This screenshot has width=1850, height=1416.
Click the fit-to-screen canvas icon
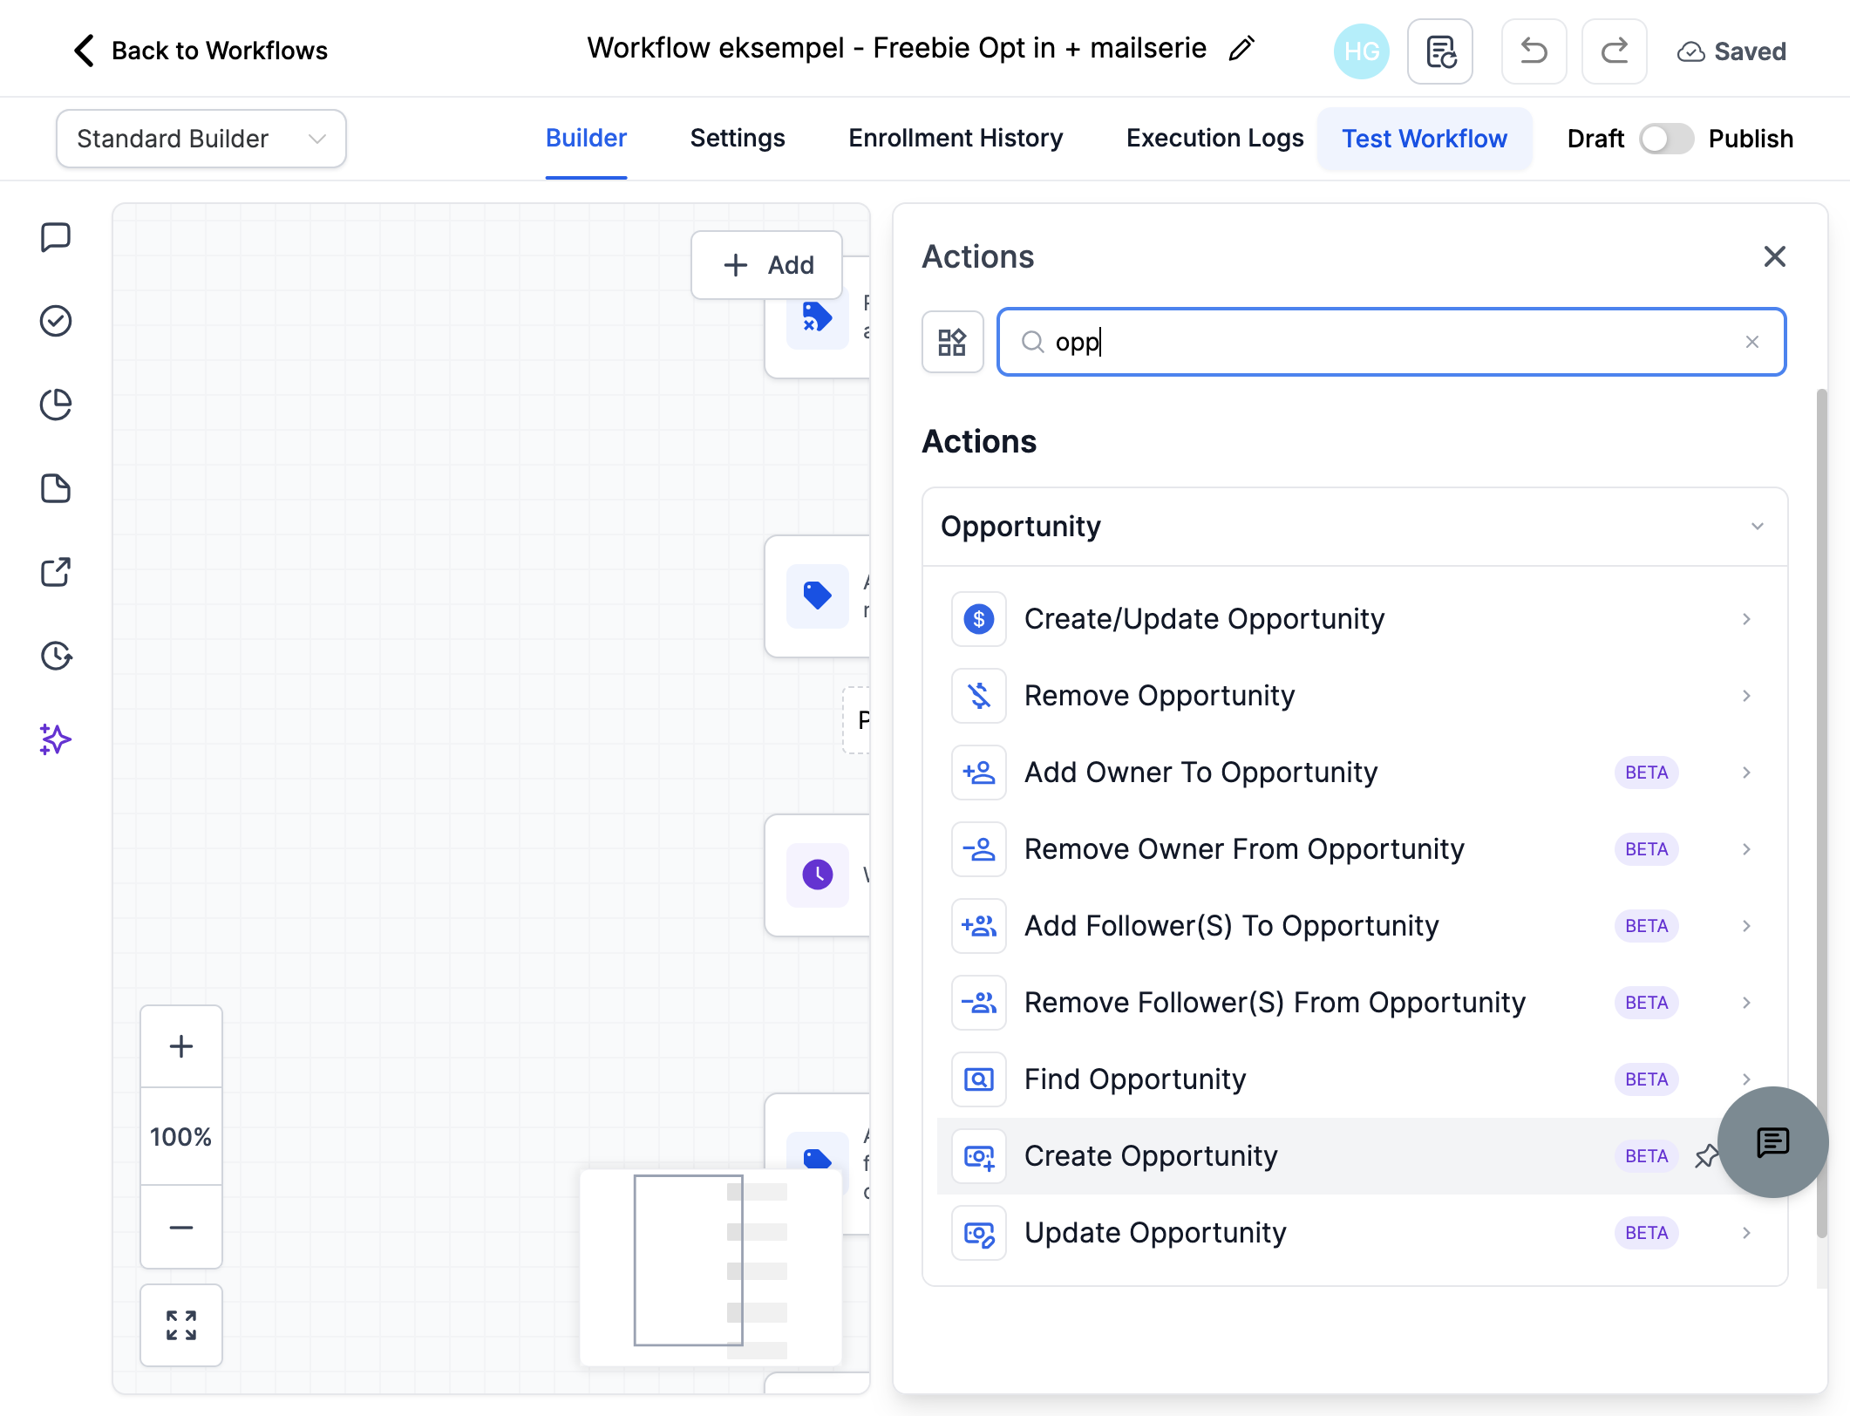click(x=181, y=1325)
